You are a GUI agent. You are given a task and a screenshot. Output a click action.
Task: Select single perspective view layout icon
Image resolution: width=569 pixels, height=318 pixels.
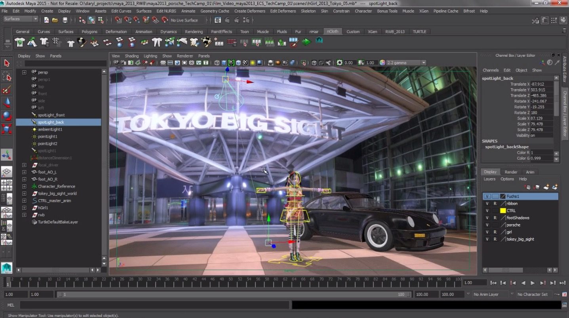(x=7, y=171)
